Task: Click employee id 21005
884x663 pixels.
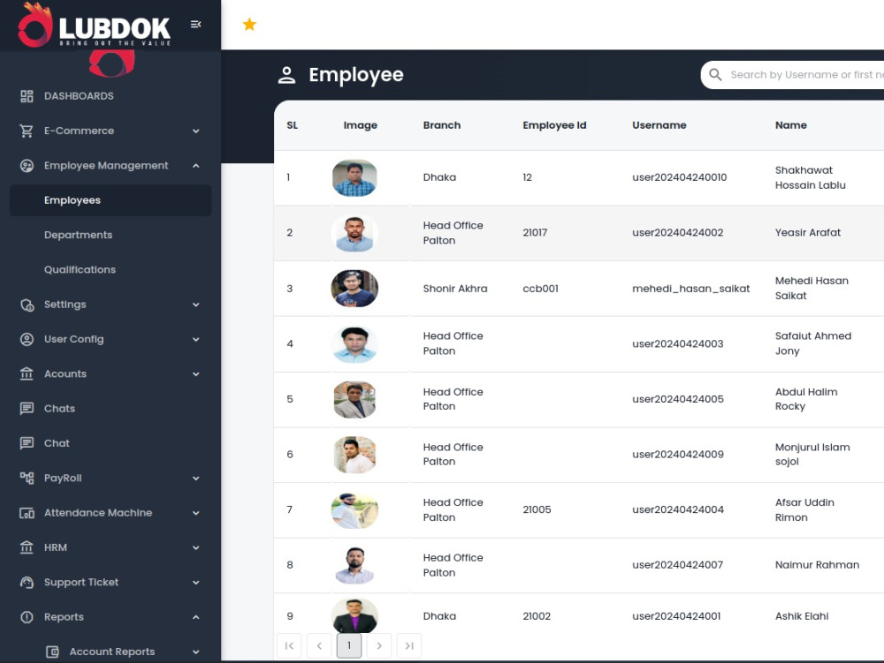Action: tap(537, 510)
